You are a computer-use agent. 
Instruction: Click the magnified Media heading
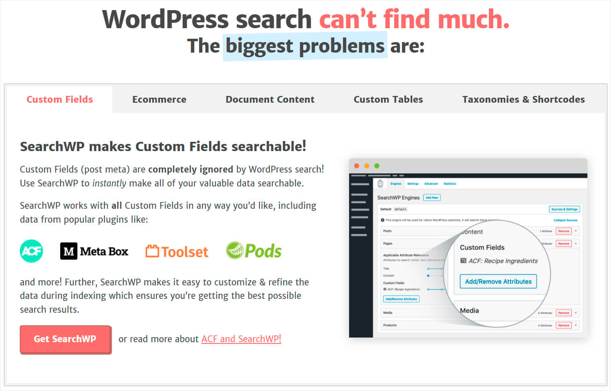click(x=470, y=311)
